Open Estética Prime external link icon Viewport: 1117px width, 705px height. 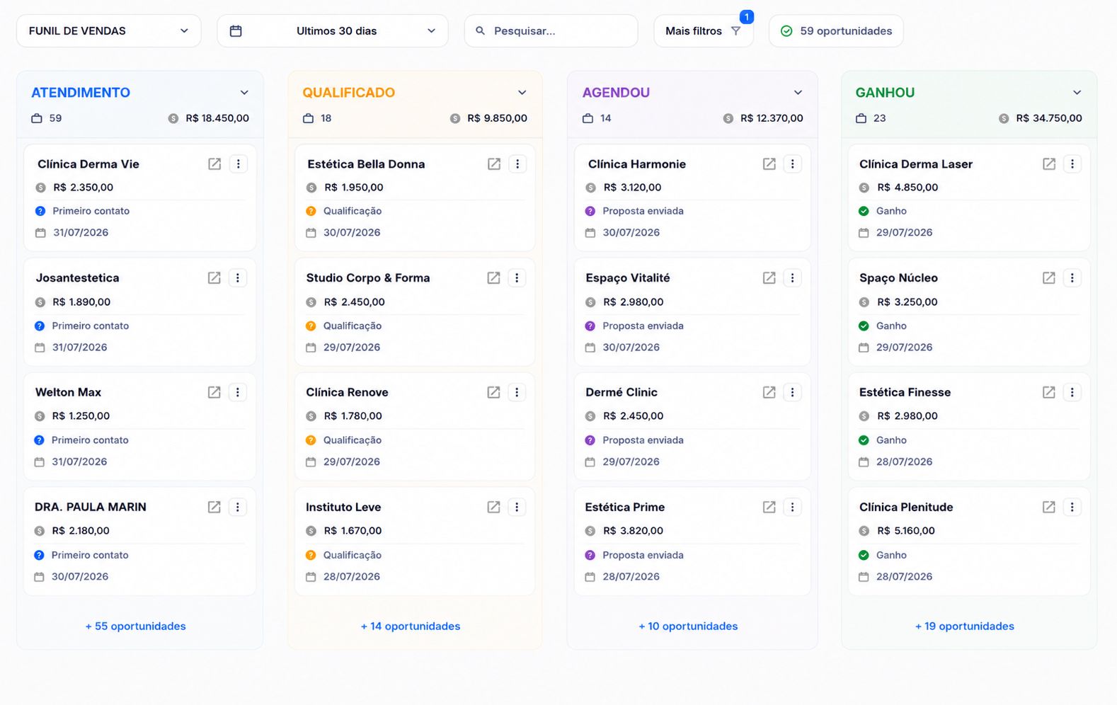769,507
